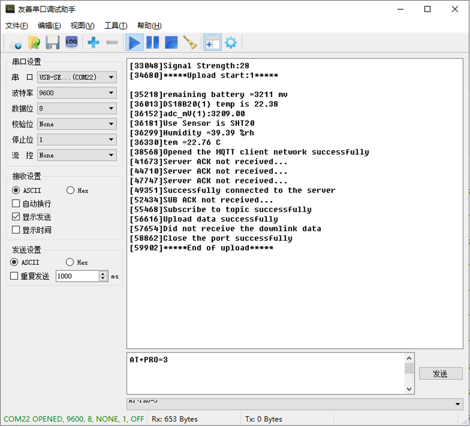Open file using the folder toolbar icon
470x427 pixels.
[x=34, y=43]
